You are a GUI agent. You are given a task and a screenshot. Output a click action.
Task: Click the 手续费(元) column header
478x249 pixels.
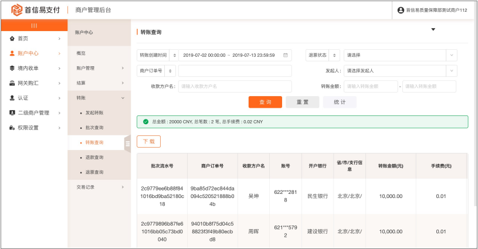coord(441,166)
